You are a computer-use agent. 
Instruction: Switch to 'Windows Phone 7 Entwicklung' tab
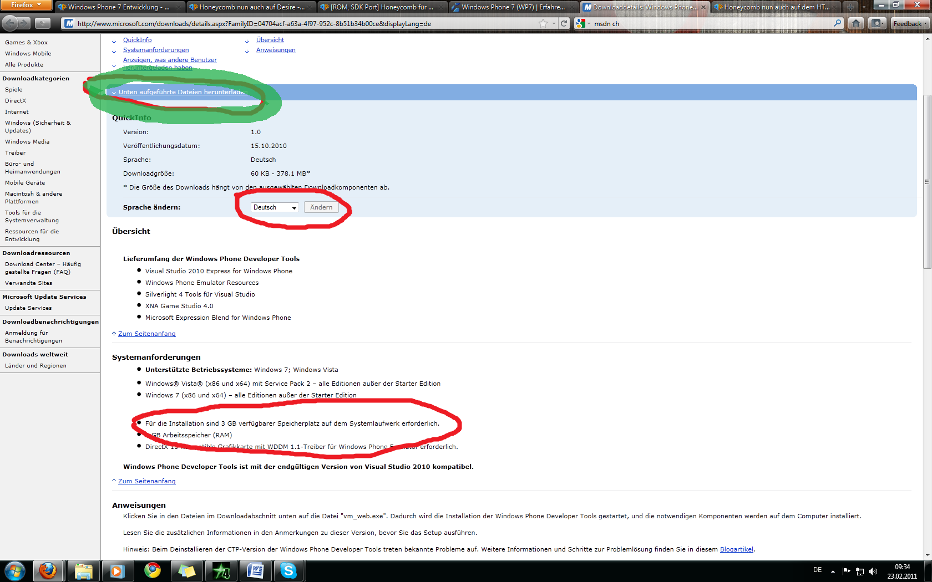[120, 7]
